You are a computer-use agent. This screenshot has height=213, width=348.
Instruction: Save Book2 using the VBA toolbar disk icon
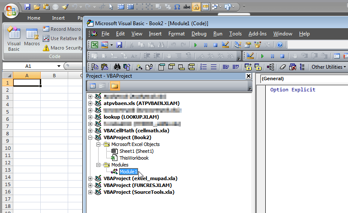point(119,45)
